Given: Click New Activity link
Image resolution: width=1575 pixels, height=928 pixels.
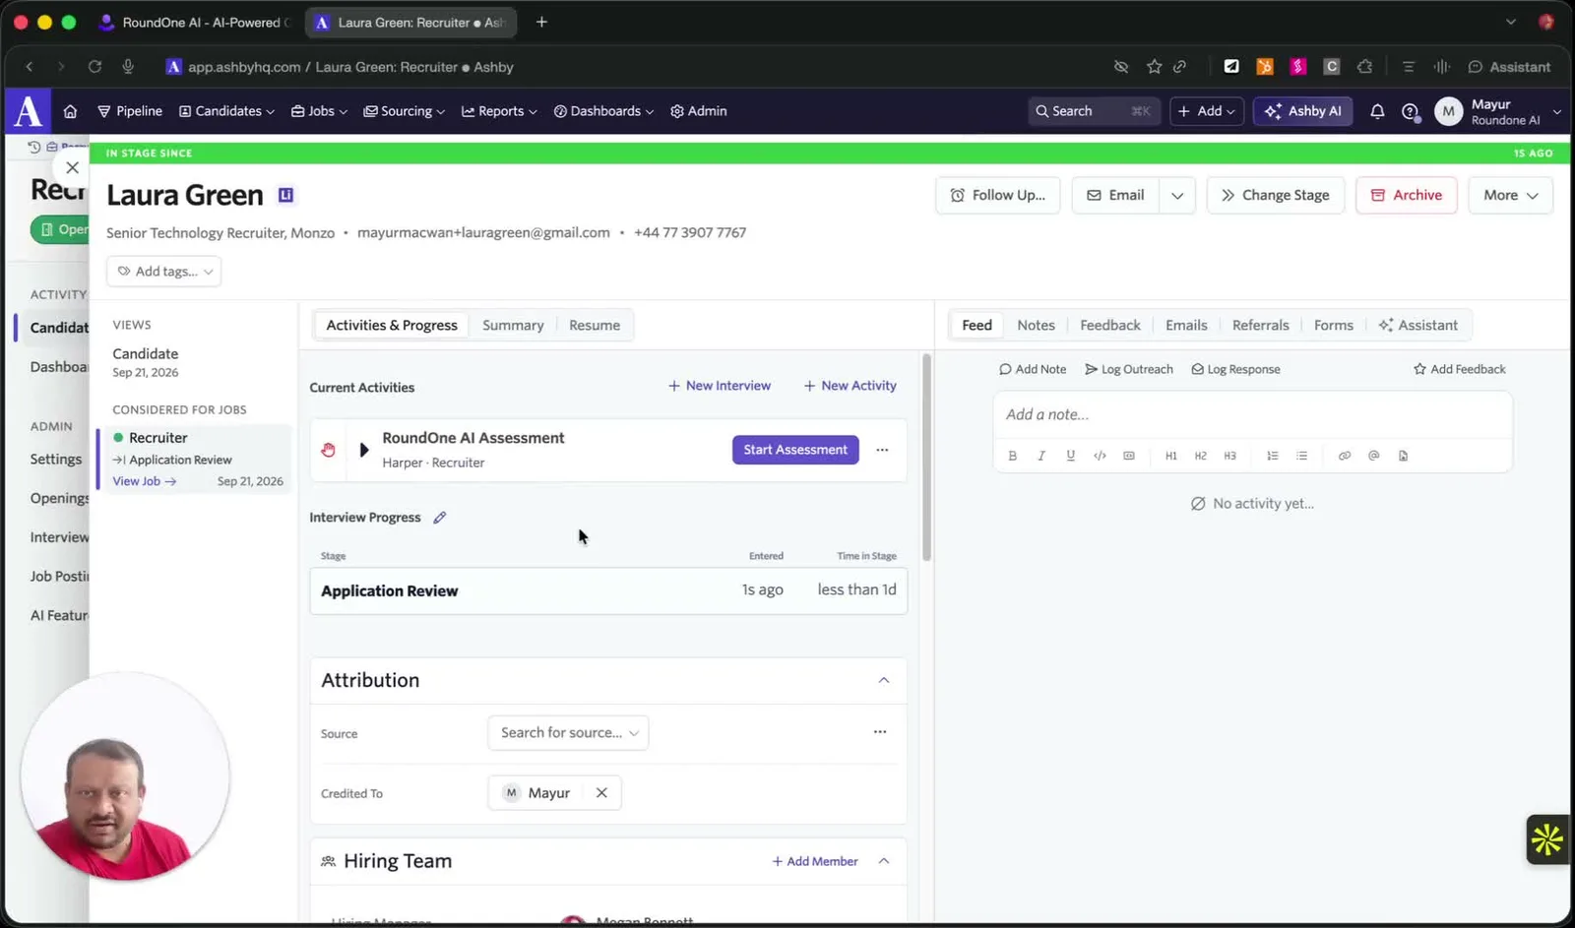Looking at the screenshot, I should click(x=850, y=386).
